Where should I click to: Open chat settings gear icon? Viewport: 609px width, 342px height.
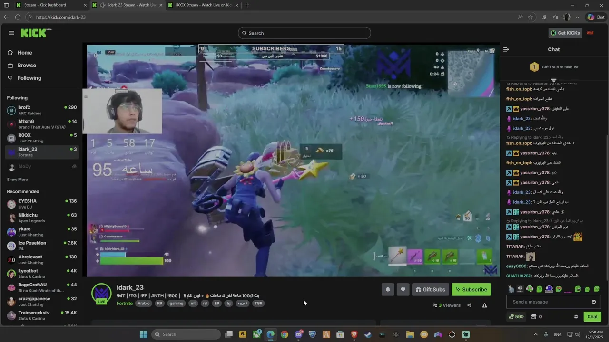click(x=576, y=317)
